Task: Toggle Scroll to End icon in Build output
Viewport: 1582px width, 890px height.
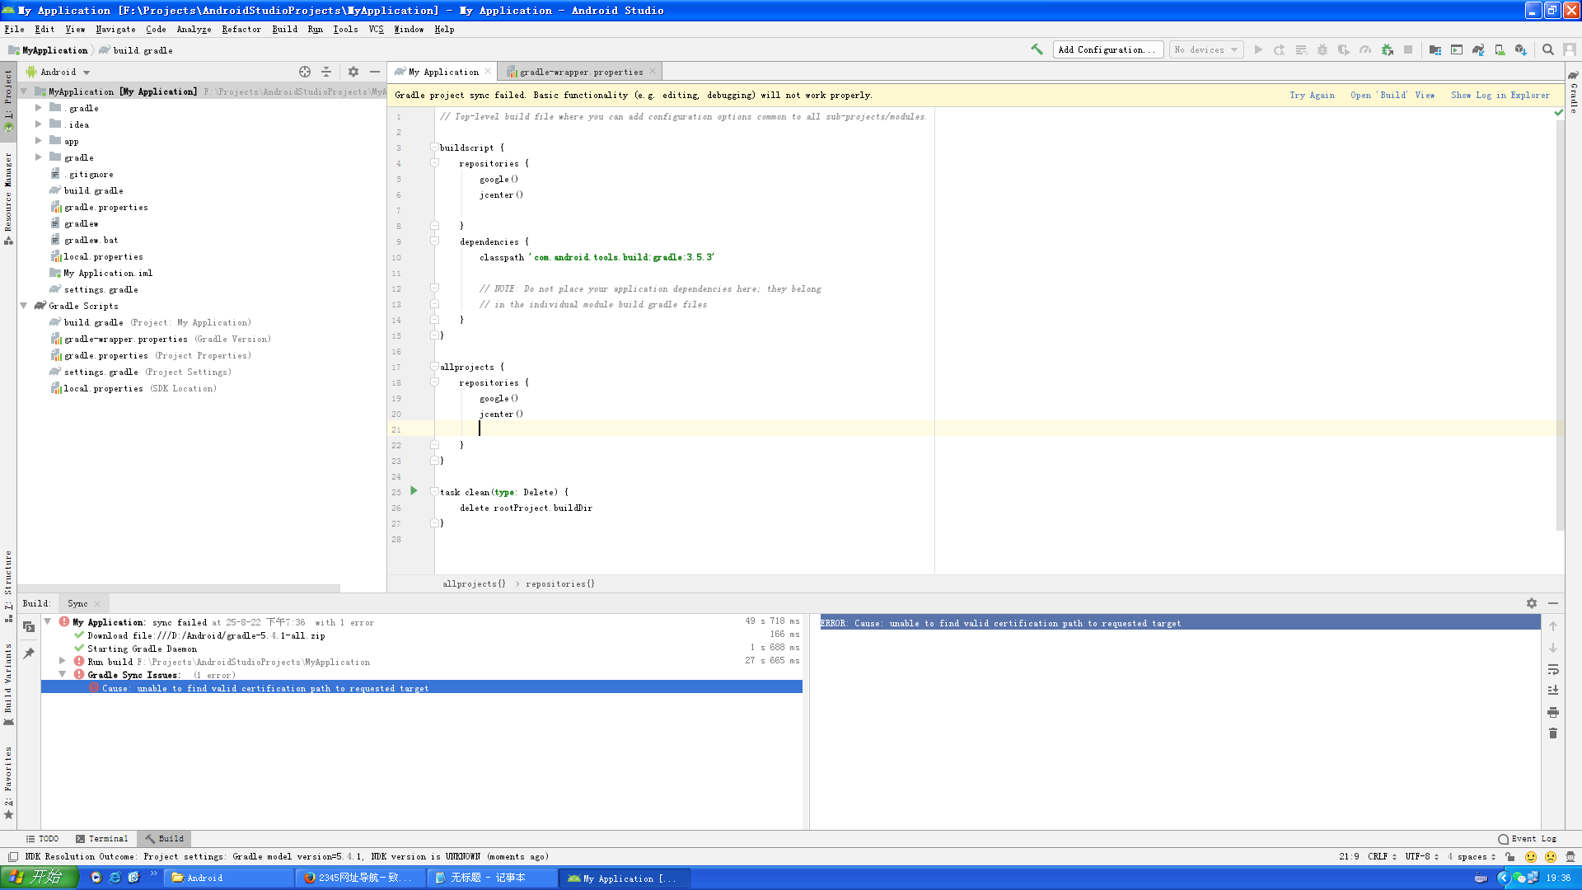Action: 1553,691
